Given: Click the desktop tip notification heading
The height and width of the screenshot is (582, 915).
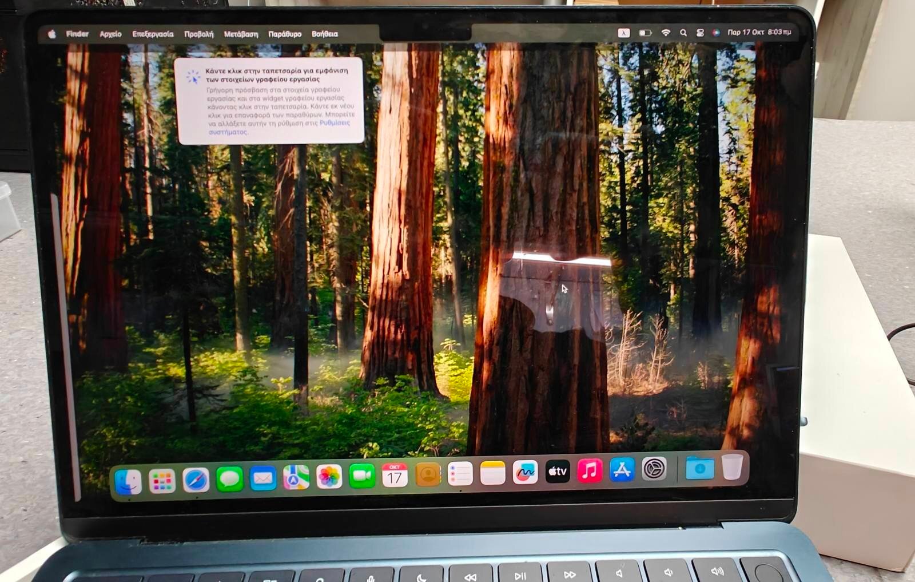Looking at the screenshot, I should (x=277, y=75).
